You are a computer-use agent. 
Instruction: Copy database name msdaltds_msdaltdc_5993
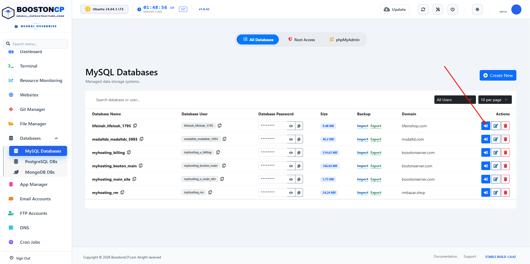141,139
